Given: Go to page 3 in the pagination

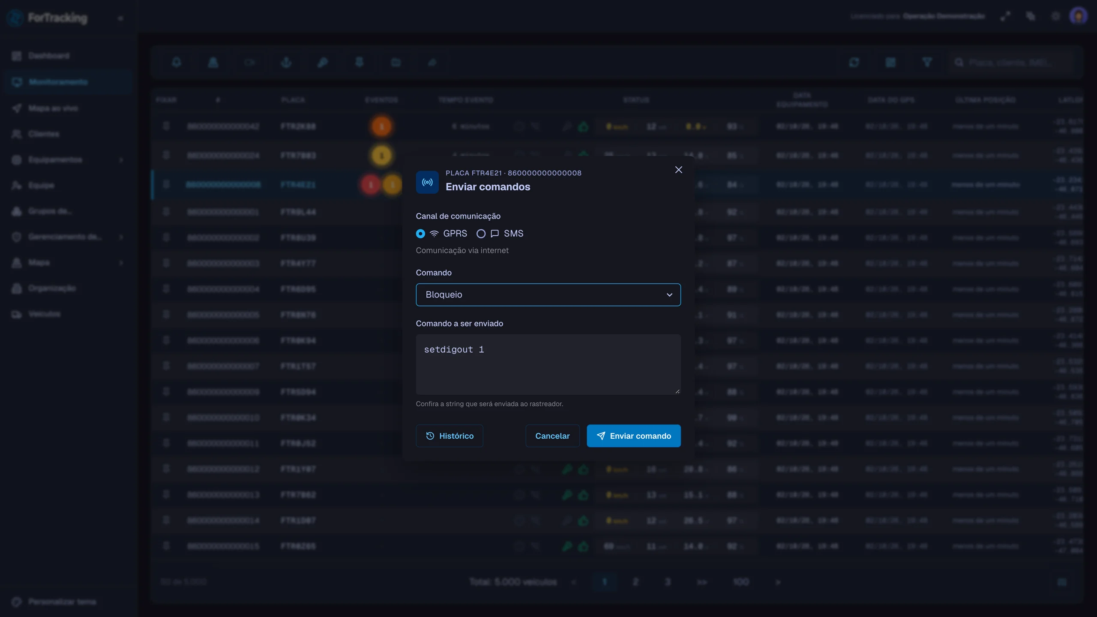Looking at the screenshot, I should [668, 582].
